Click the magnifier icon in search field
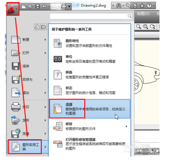Viewport: 191px width, 163px height. tap(130, 16)
